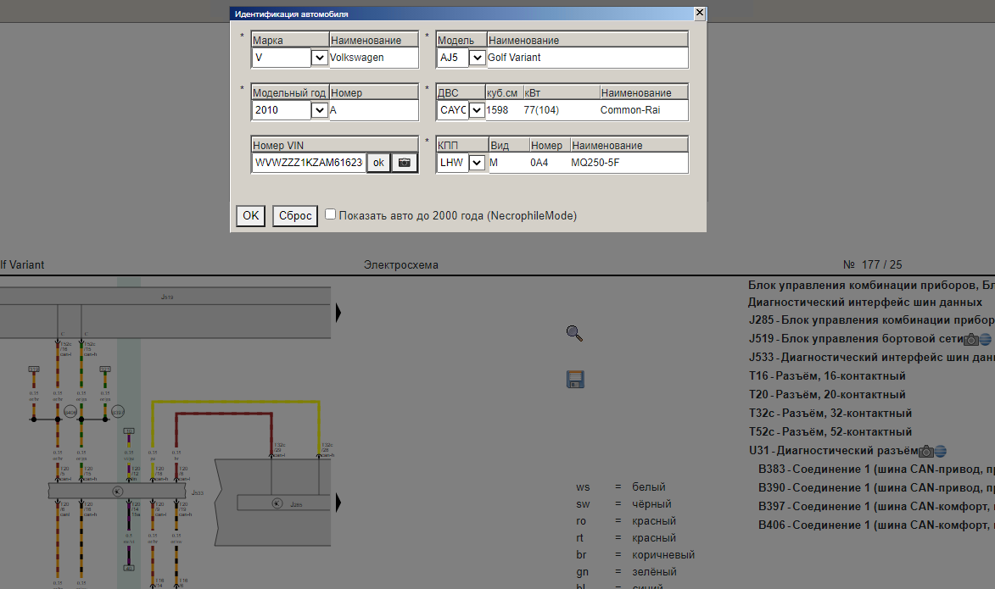
Task: Click the OK button in dialog footer
Action: 250,215
